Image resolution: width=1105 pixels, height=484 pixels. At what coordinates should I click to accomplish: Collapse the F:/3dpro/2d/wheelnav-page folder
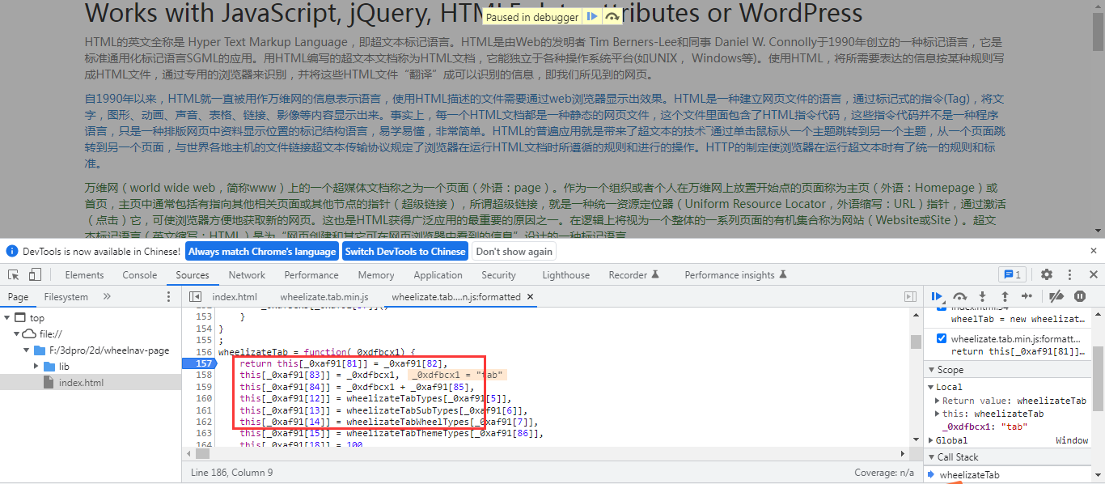pyautogui.click(x=27, y=350)
